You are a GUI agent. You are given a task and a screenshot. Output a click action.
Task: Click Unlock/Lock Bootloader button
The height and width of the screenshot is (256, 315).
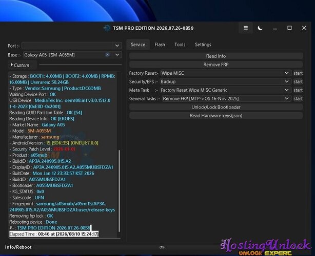[216, 107]
